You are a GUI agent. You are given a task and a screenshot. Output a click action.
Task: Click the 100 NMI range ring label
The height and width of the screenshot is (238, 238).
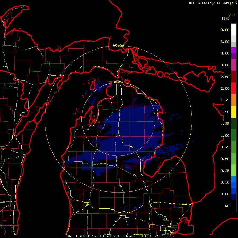[x=118, y=45]
